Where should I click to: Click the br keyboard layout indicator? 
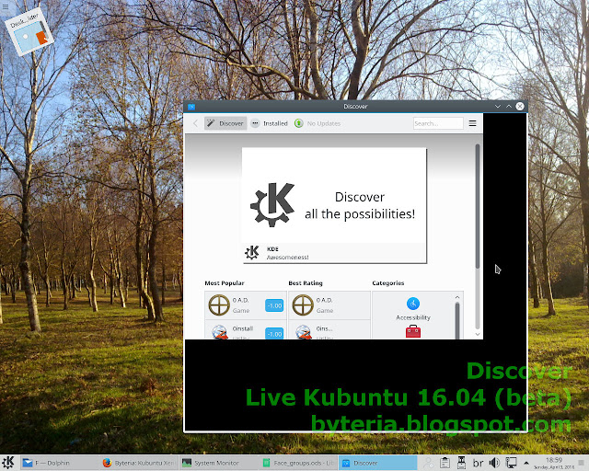pos(478,463)
